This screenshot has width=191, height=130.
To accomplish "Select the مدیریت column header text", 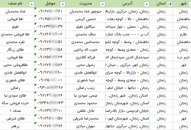I will 85,4.
